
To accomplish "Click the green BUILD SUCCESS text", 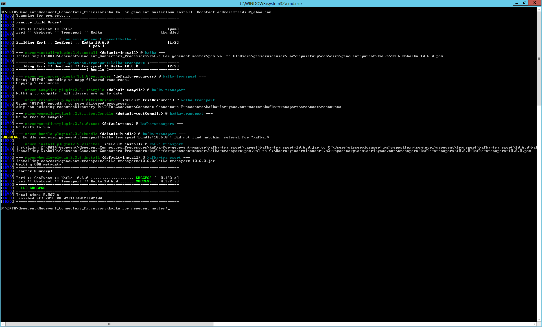I will click(31, 188).
